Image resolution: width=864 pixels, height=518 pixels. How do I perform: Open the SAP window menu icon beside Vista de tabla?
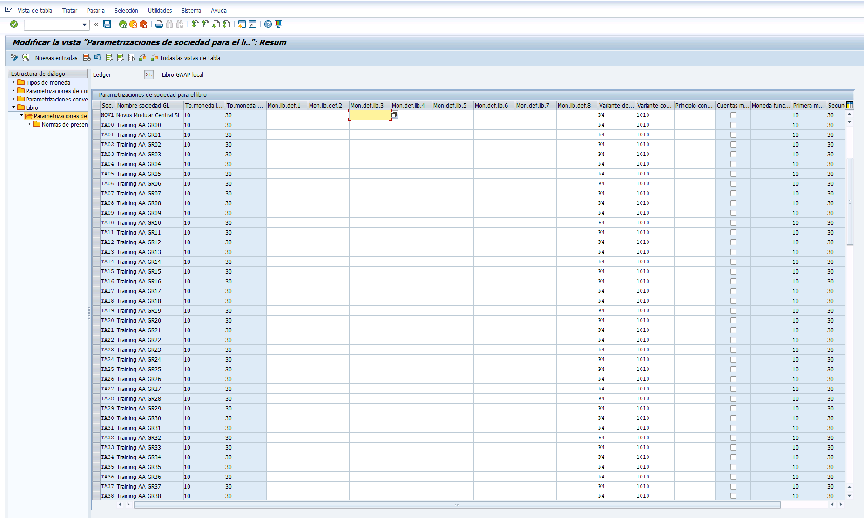pyautogui.click(x=8, y=9)
